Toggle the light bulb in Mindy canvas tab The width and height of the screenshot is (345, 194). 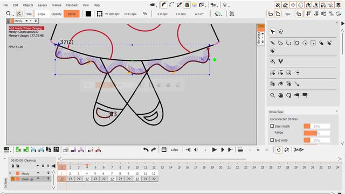coord(36,21)
